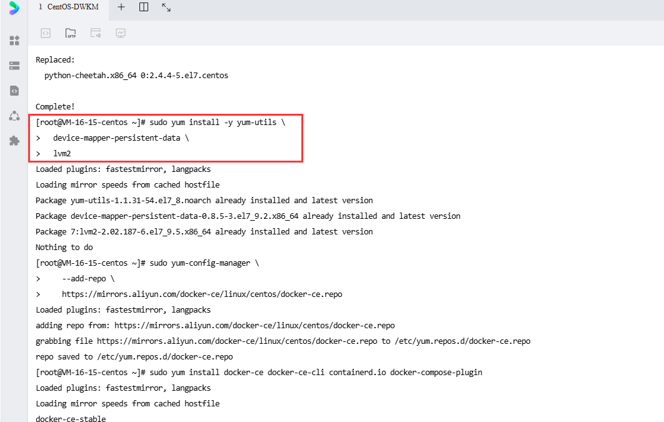Open the plugins puzzle icon in the sidebar
The image size is (664, 422).
click(14, 141)
